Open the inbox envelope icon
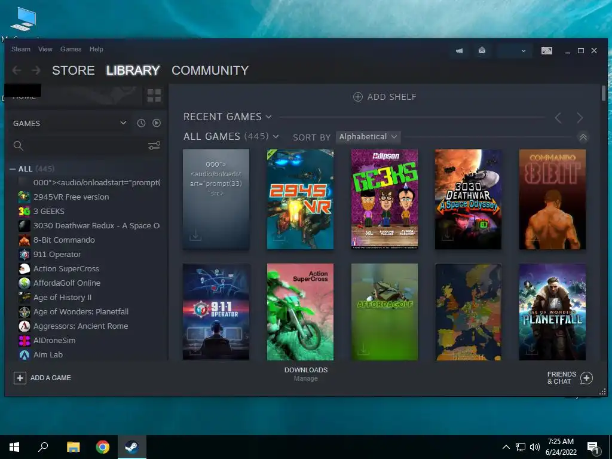This screenshot has height=459, width=612. [482, 50]
